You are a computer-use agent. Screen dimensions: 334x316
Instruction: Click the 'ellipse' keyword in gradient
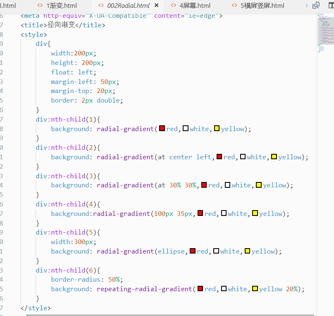[171, 251]
